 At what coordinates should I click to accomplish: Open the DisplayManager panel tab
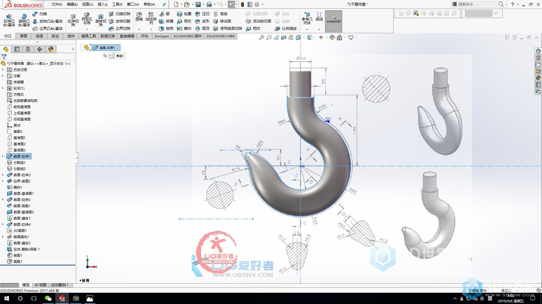click(x=51, y=49)
